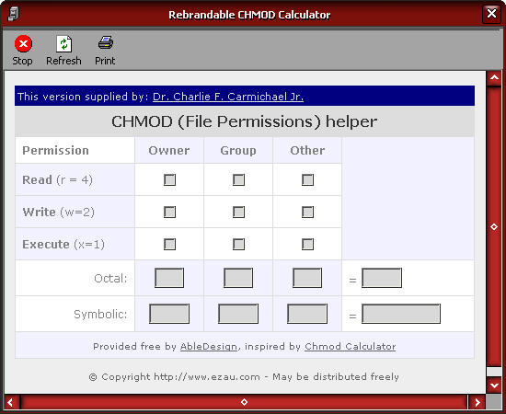Click the vertical scrollbar down arrow
Viewport: 506px width, 414px height.
pyautogui.click(x=494, y=385)
